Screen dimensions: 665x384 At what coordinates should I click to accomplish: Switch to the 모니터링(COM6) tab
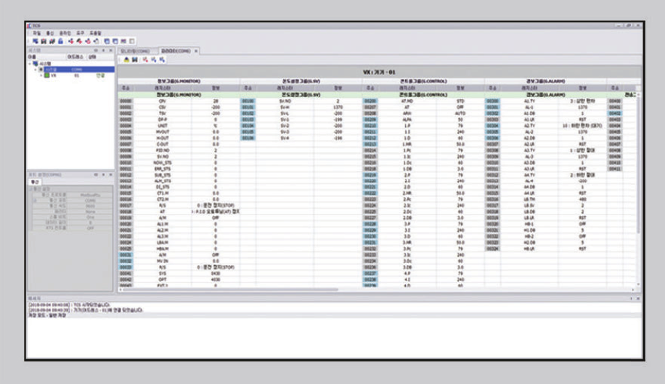[x=134, y=51]
